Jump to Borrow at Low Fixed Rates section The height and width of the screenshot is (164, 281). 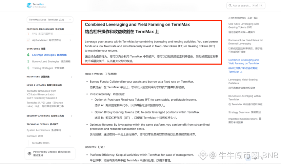point(245,46)
